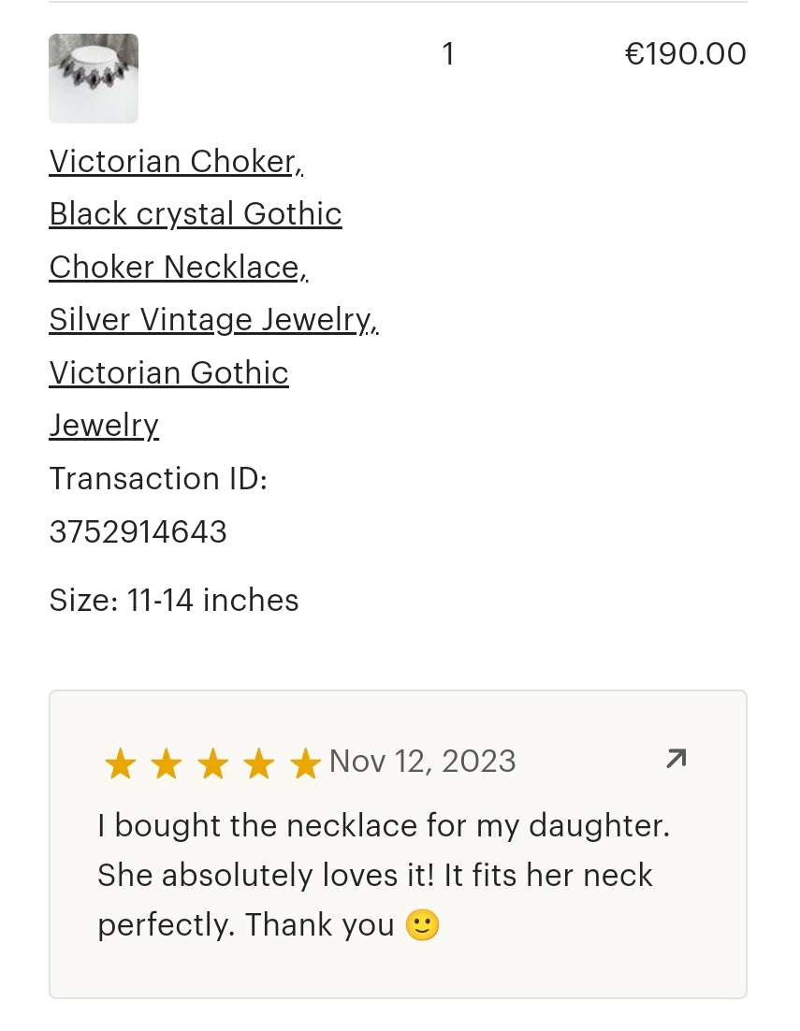Select the second star in the rating
The image size is (800, 1031).
click(167, 762)
